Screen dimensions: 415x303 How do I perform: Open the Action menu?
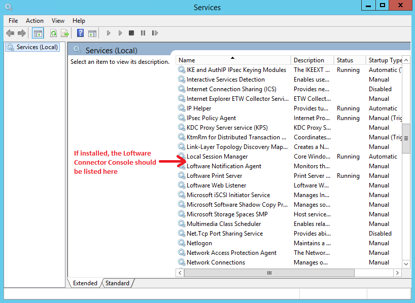pos(34,21)
